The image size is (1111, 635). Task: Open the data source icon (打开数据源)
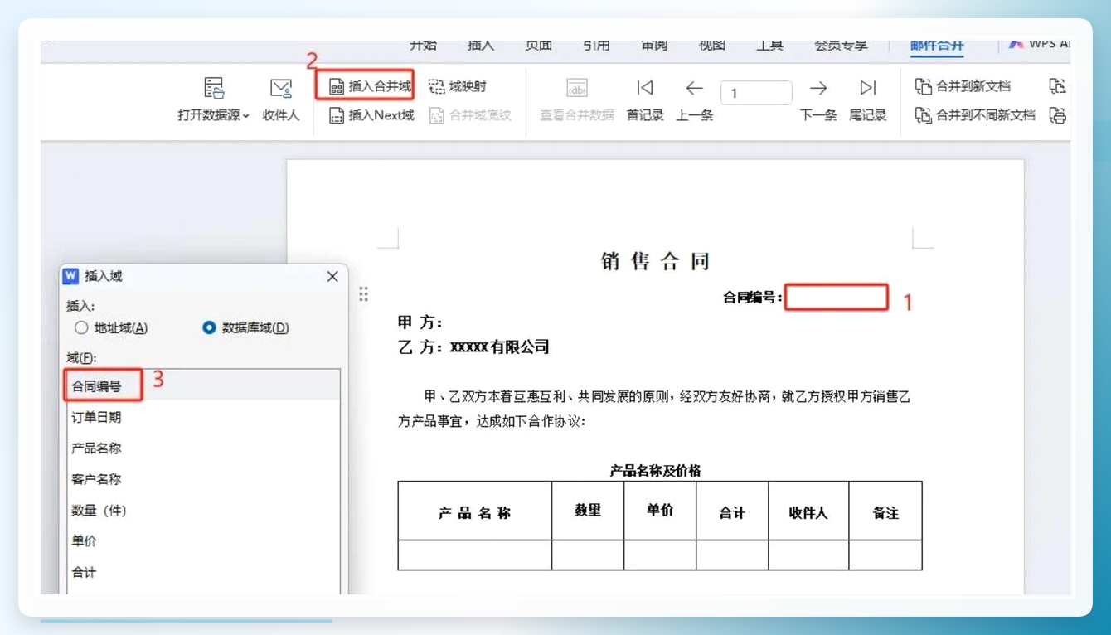point(214,88)
